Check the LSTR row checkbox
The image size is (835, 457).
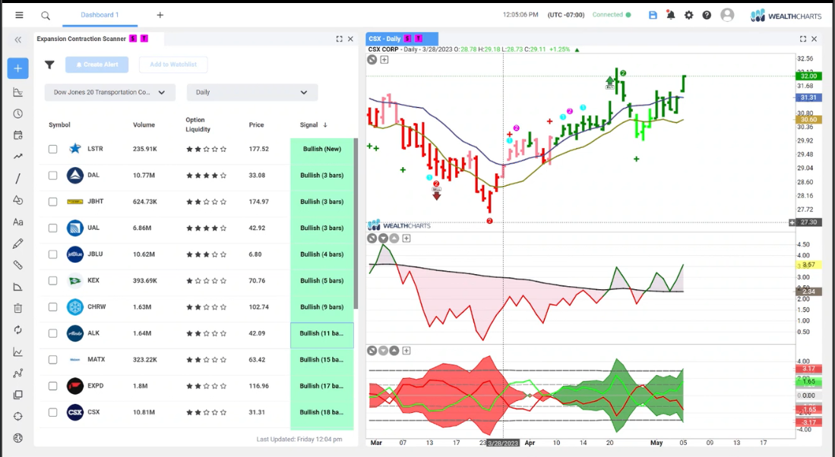52,149
